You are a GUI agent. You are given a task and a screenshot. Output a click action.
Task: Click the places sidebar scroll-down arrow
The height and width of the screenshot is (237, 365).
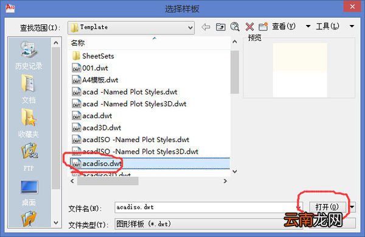pos(56,222)
